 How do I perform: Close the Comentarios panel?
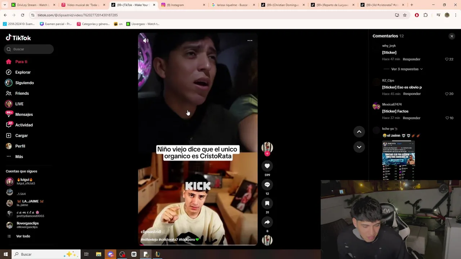tap(452, 36)
